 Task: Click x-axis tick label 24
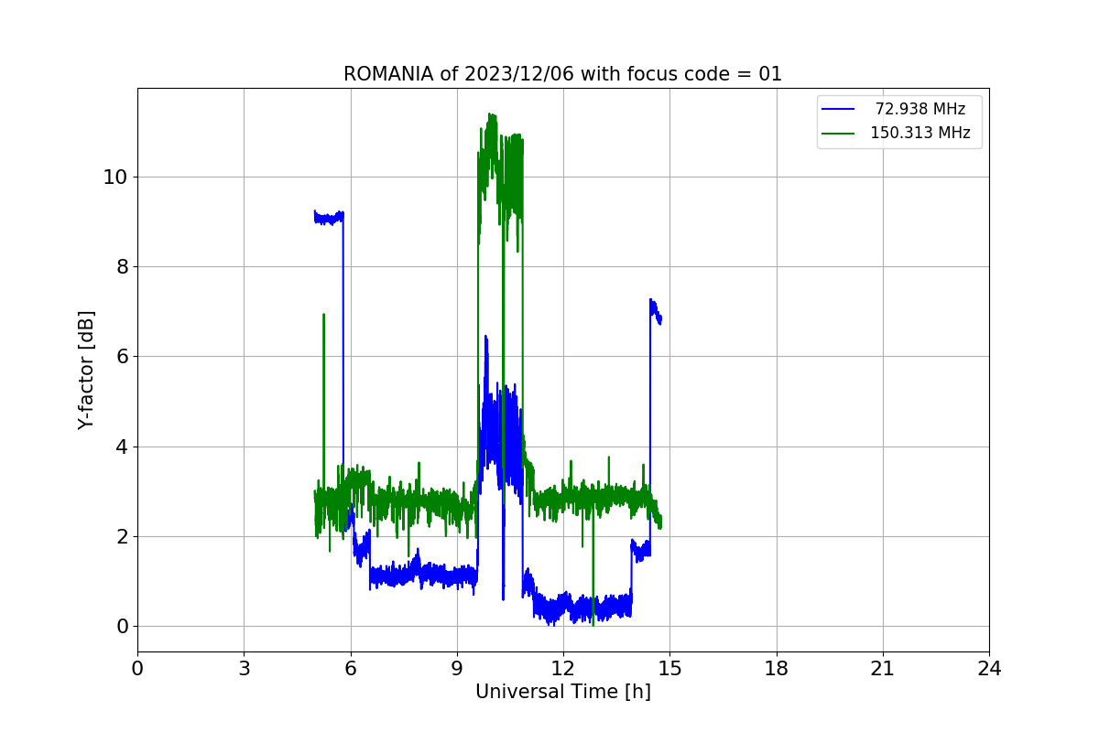click(x=989, y=669)
